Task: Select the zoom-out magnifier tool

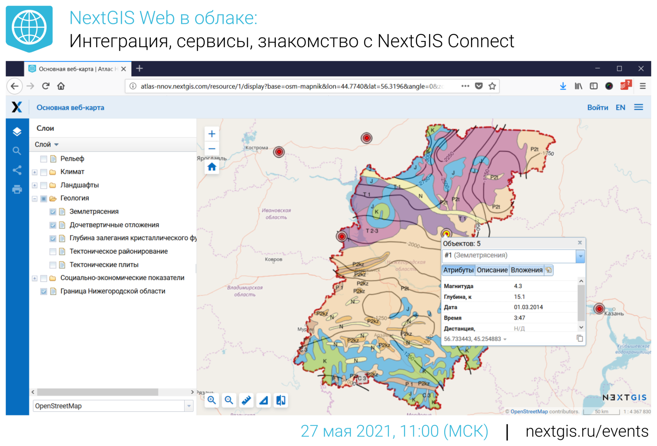Action: click(229, 400)
